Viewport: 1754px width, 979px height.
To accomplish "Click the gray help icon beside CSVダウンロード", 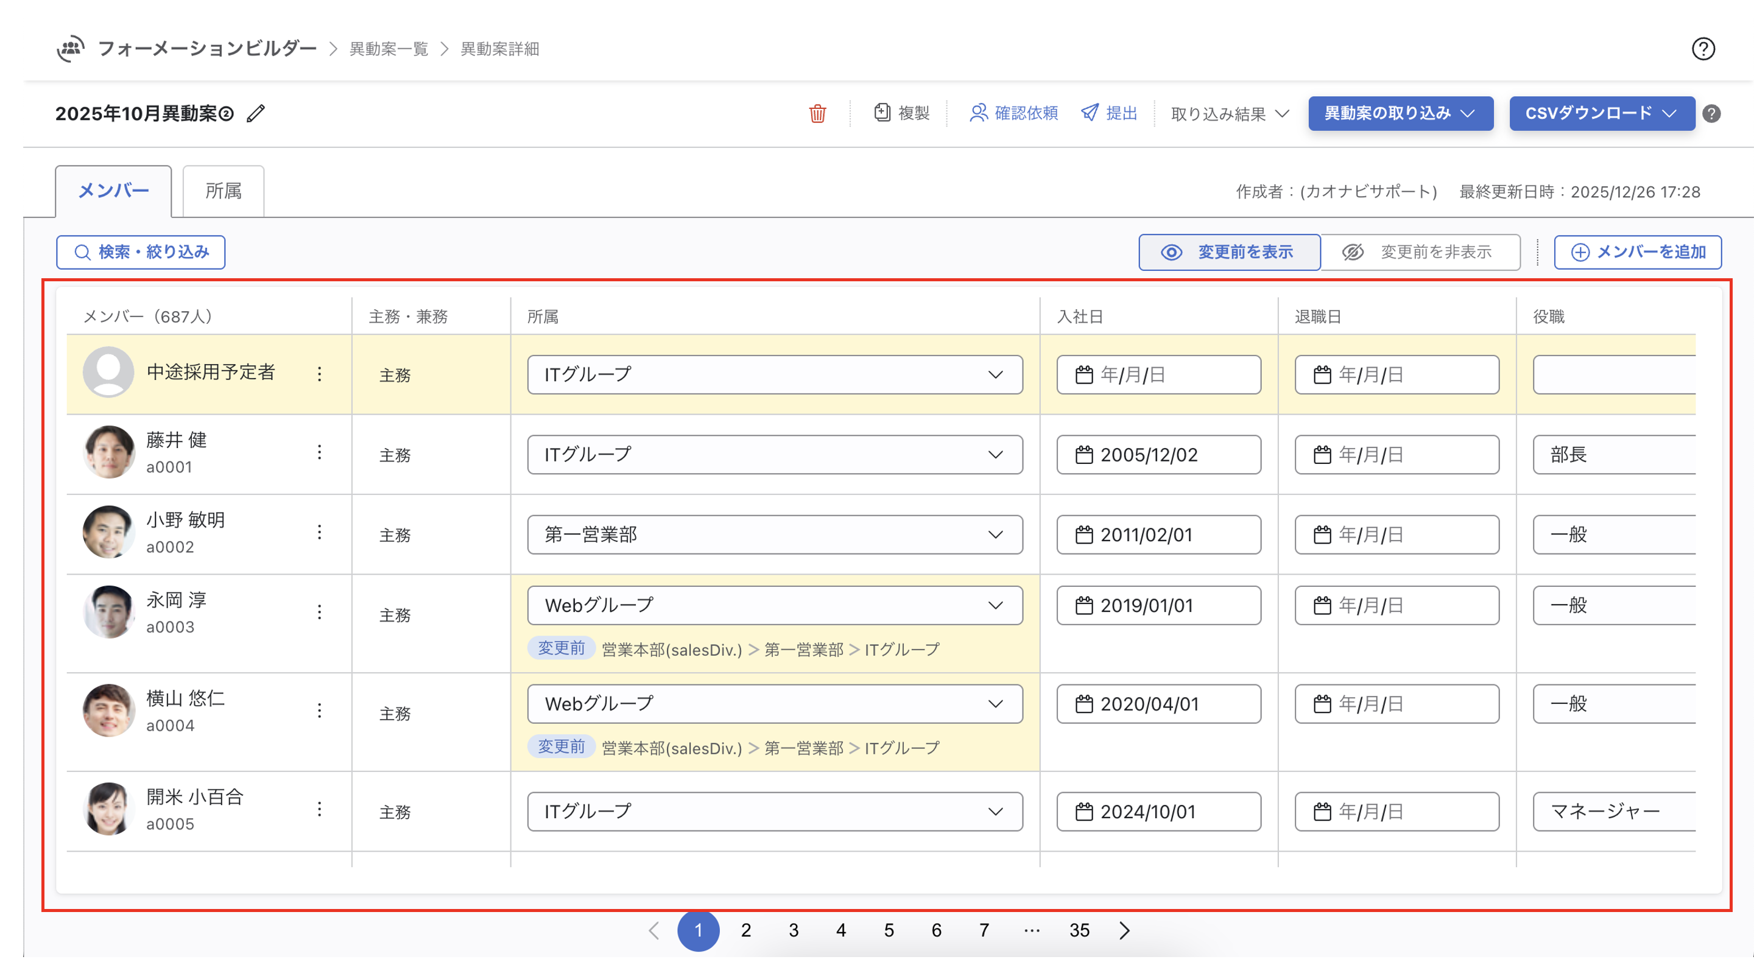I will (x=1711, y=114).
